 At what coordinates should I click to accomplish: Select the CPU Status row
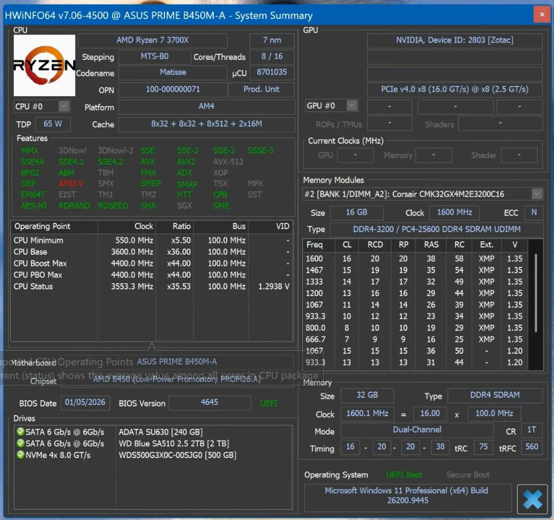pos(152,287)
